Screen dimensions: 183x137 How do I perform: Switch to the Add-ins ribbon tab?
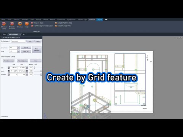click(53, 20)
